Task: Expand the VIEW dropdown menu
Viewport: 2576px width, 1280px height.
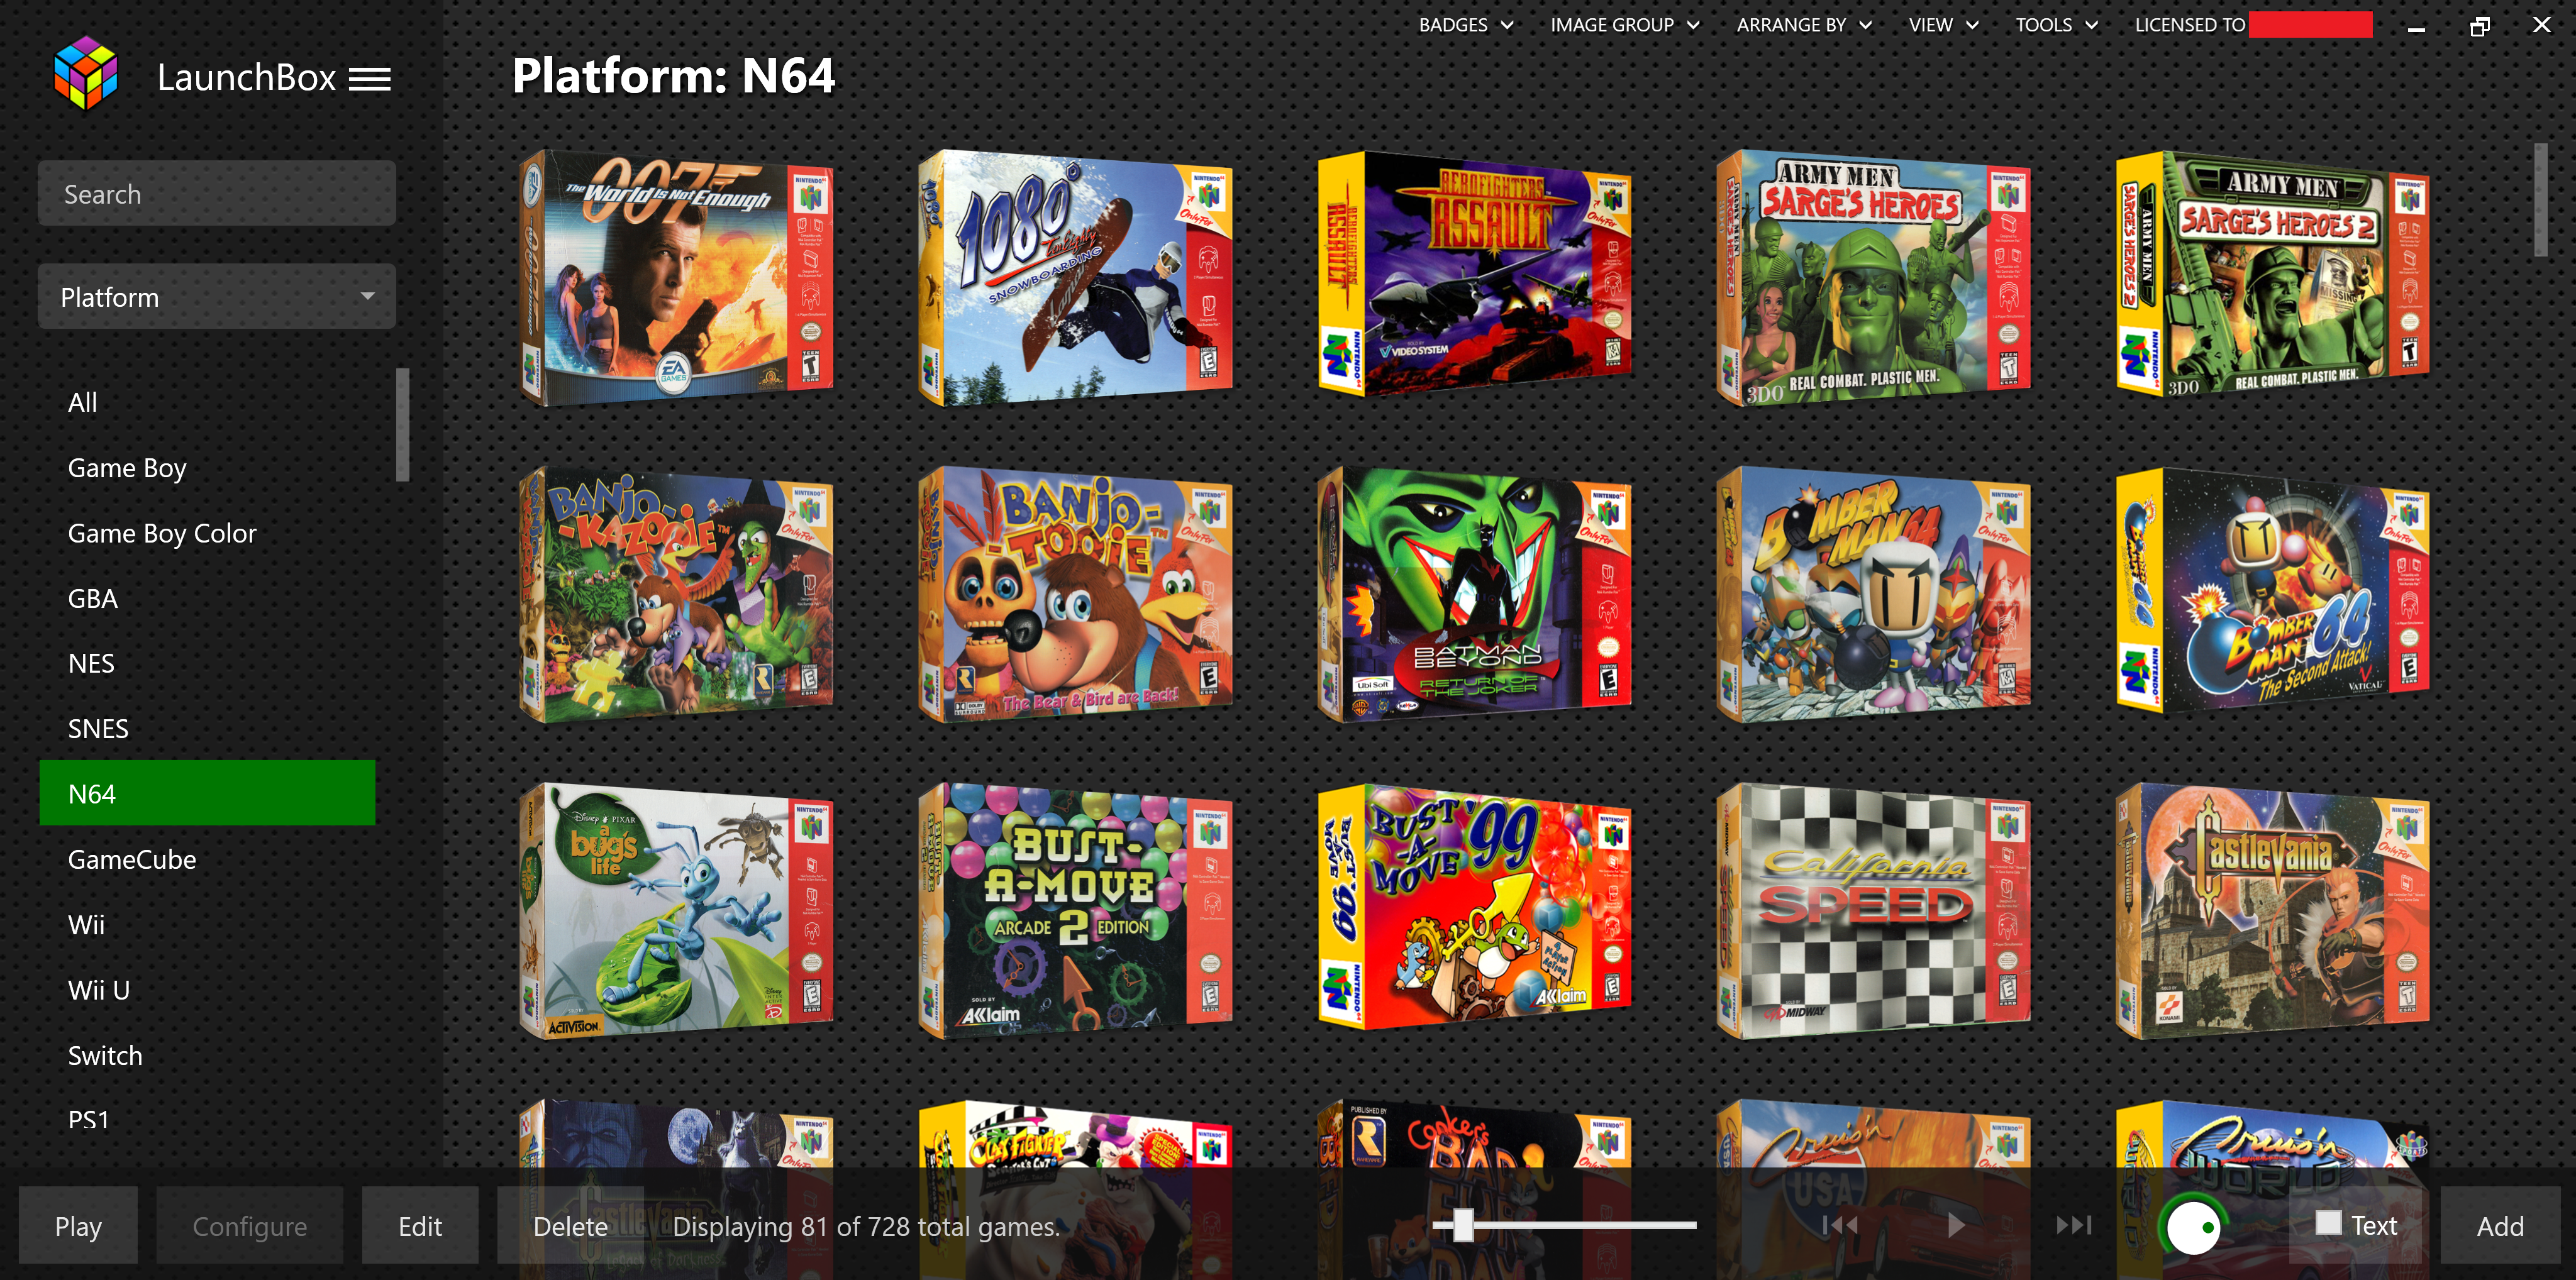Action: [x=1943, y=25]
